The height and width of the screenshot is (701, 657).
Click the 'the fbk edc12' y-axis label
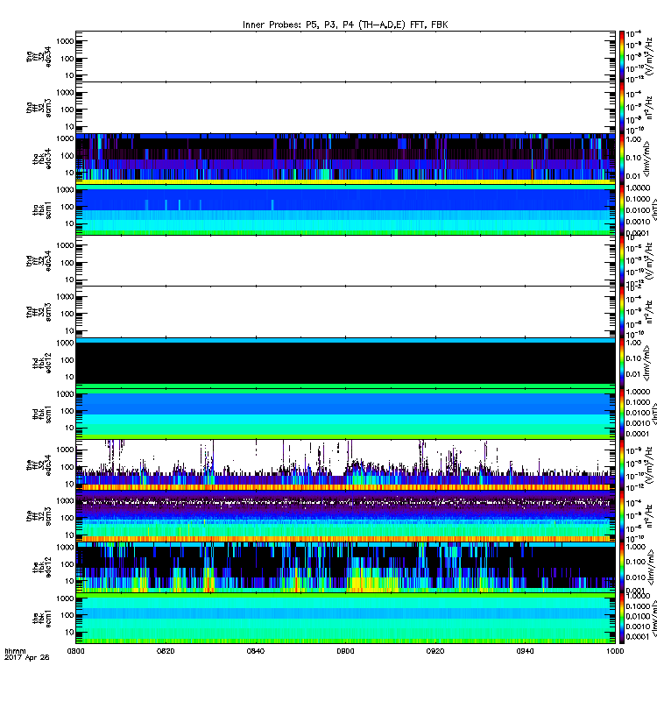coord(42,567)
